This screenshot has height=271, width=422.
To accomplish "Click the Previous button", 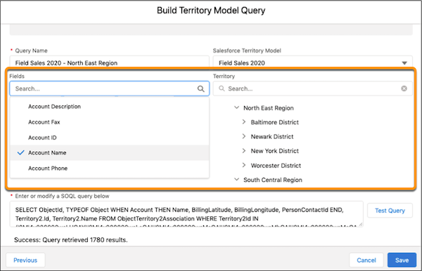I will click(25, 260).
